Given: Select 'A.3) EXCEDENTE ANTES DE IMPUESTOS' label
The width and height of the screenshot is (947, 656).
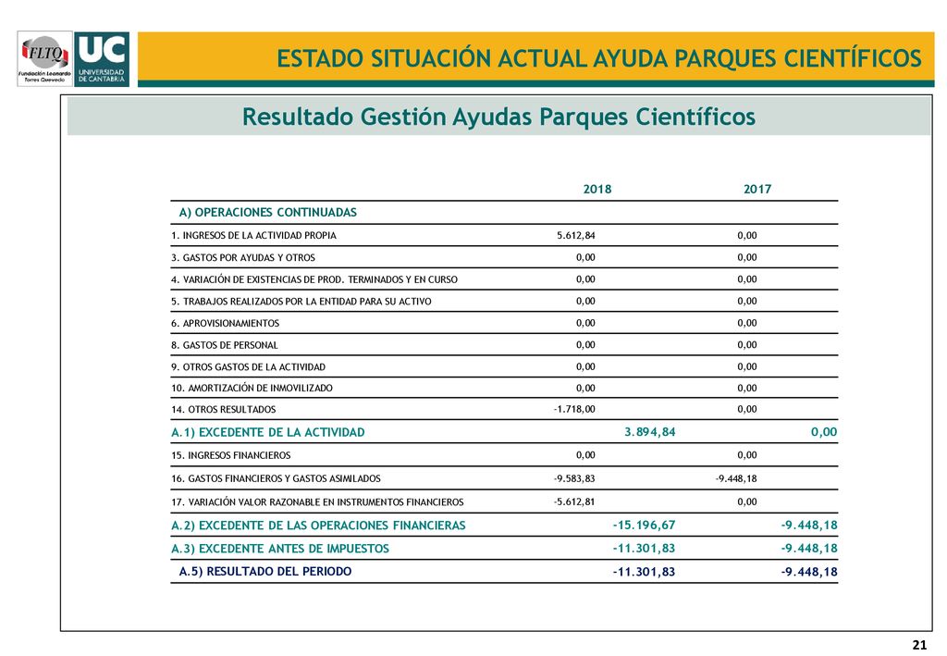Looking at the screenshot, I should pyautogui.click(x=280, y=549).
